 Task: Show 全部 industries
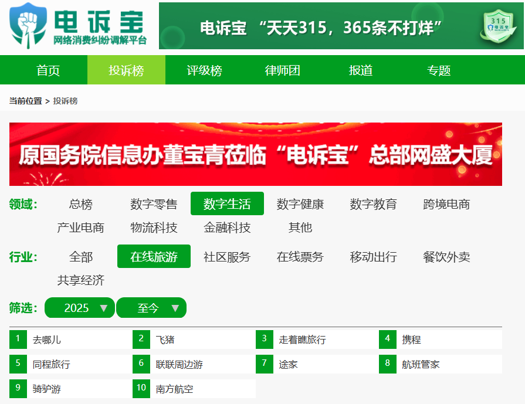point(81,257)
